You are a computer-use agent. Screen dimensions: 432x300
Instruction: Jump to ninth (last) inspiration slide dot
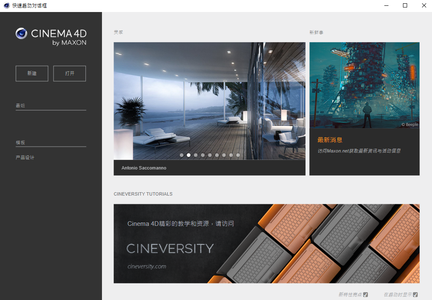(x=238, y=155)
